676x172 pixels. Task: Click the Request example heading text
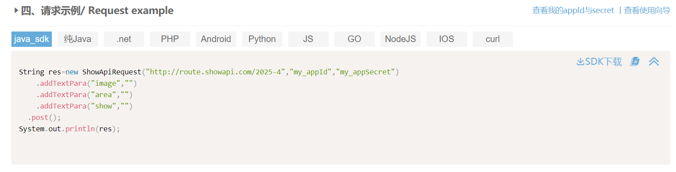(x=130, y=11)
